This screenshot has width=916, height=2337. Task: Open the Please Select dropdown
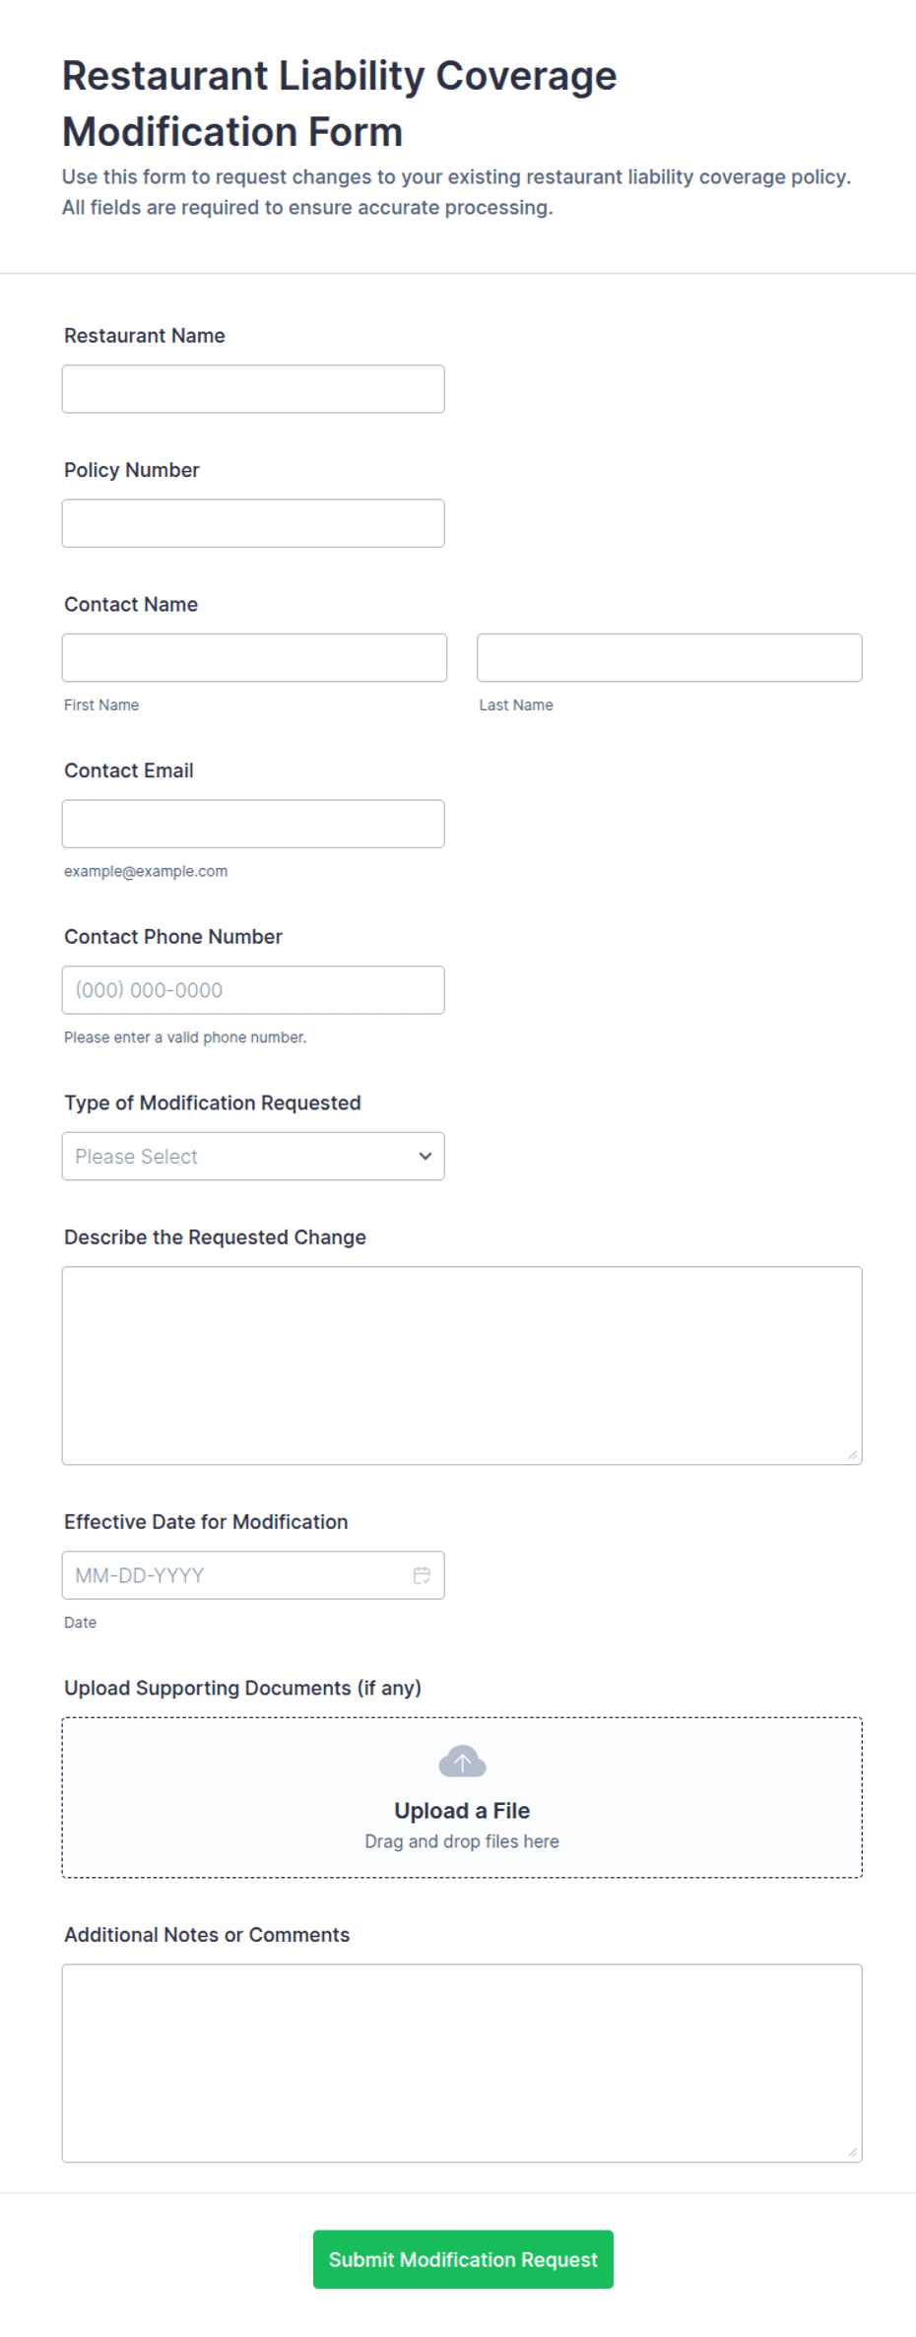point(253,1156)
